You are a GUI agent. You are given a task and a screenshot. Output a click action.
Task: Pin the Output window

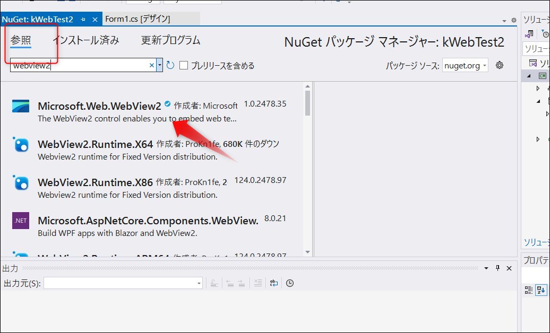click(x=497, y=268)
